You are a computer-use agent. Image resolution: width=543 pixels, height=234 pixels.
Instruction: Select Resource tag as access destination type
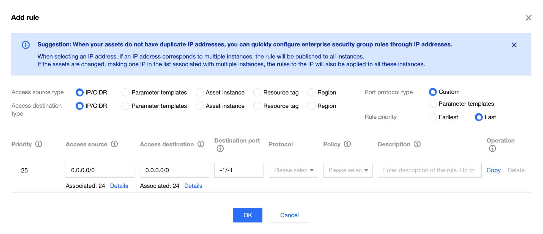point(257,106)
